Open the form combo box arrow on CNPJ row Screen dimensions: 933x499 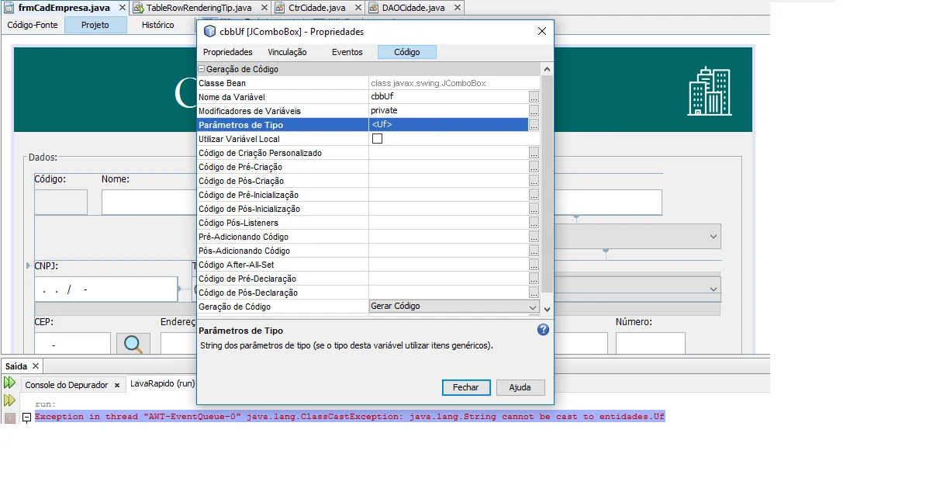714,289
